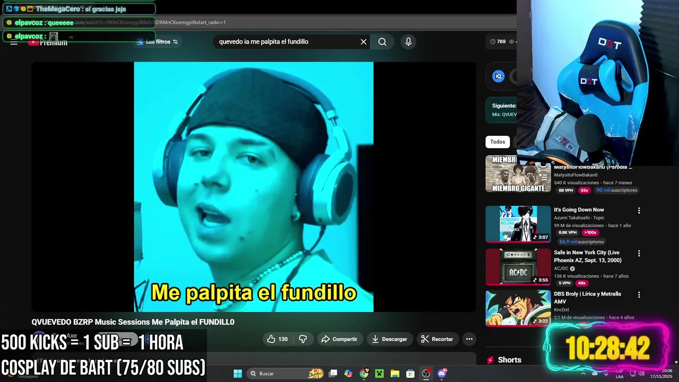Click into the search field text

point(264,42)
